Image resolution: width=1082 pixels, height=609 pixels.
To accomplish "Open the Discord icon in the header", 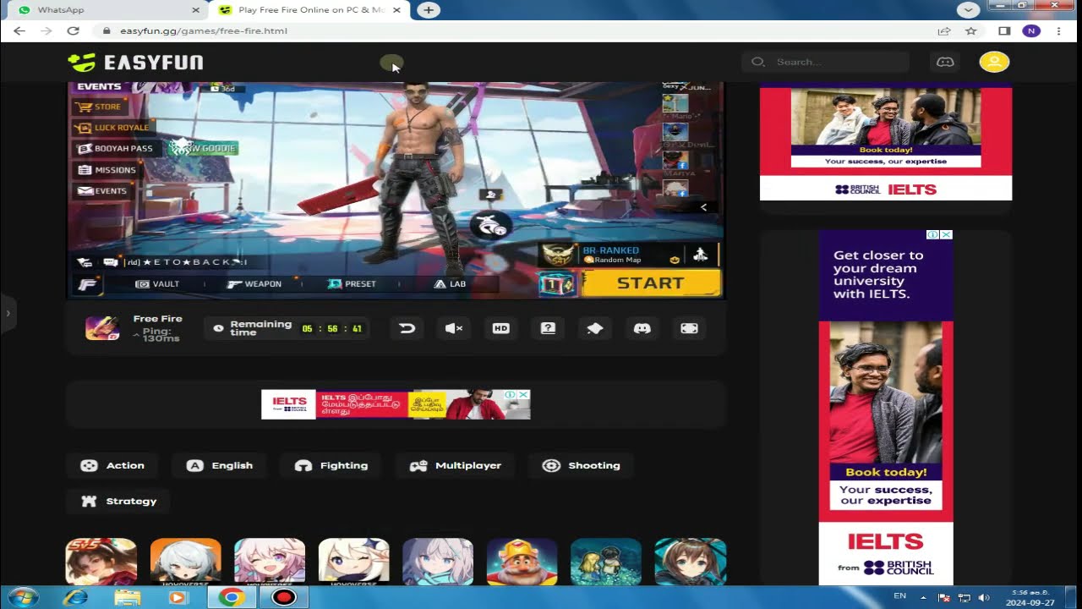I will tap(946, 62).
